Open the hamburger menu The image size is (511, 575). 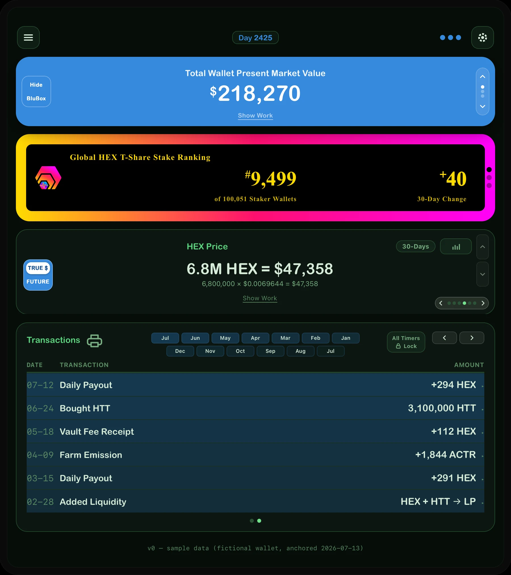tap(28, 37)
